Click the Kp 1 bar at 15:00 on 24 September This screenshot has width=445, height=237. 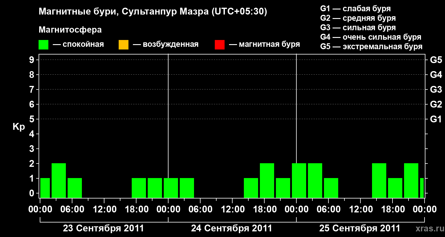(251, 188)
